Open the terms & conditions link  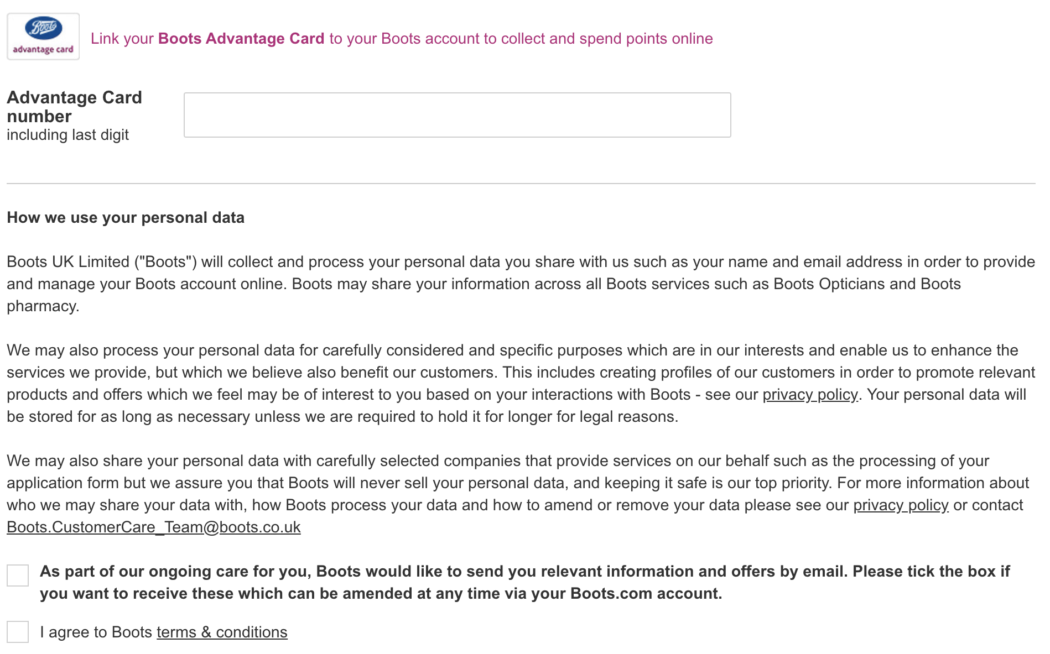coord(222,632)
